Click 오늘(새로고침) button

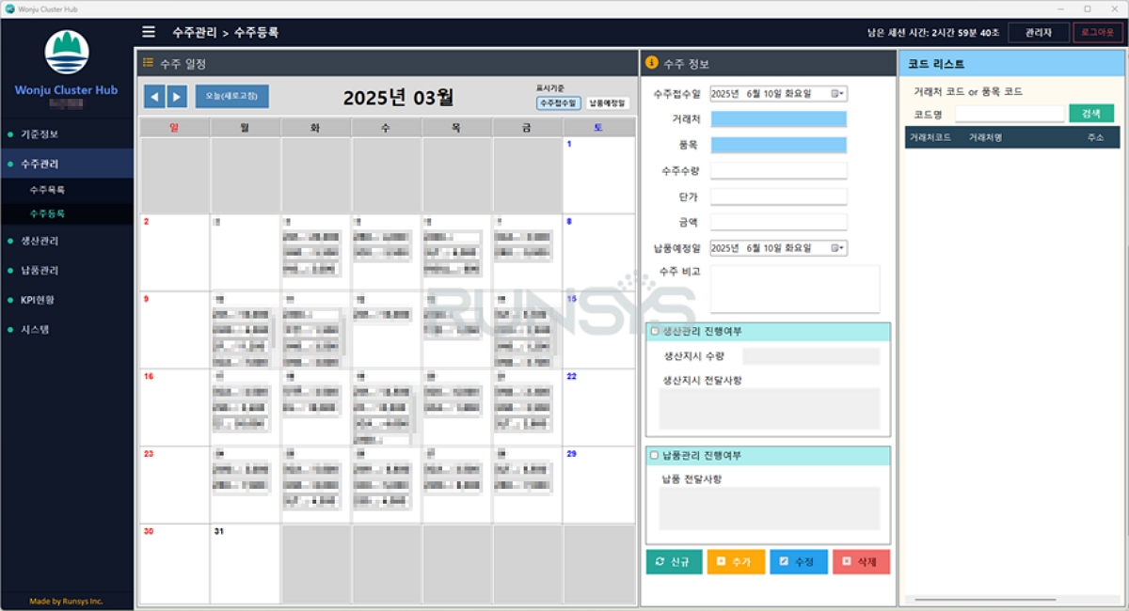231,96
